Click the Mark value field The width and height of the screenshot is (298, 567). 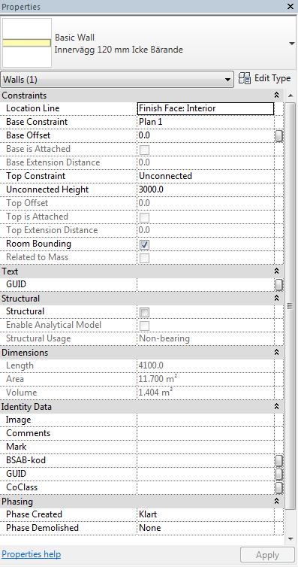pos(206,447)
